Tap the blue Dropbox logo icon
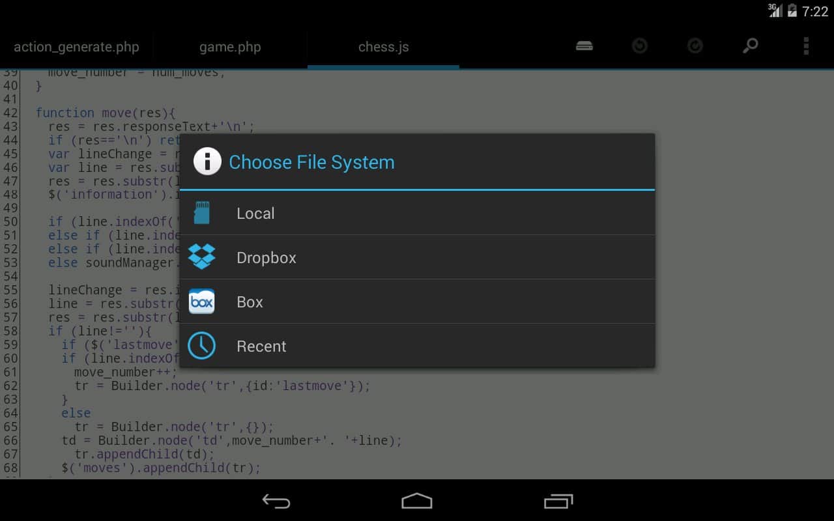The height and width of the screenshot is (521, 834). [201, 257]
